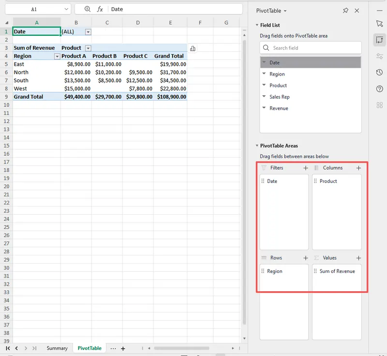
Task: Click the Search field input box
Action: (311, 48)
